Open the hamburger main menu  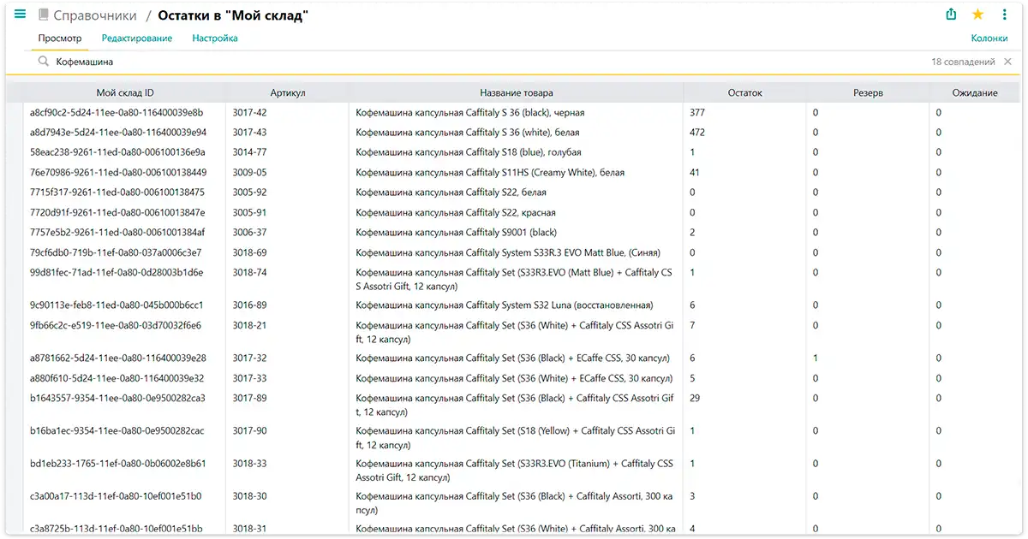click(x=21, y=15)
